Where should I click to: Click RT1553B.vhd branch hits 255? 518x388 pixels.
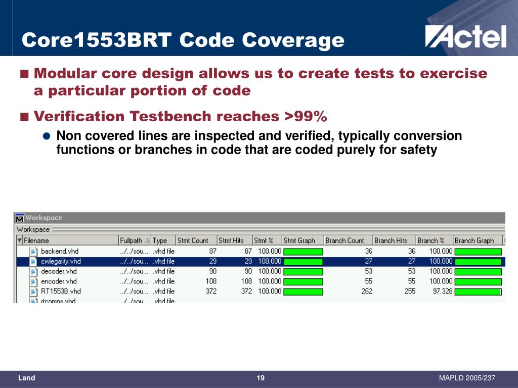pyautogui.click(x=410, y=292)
